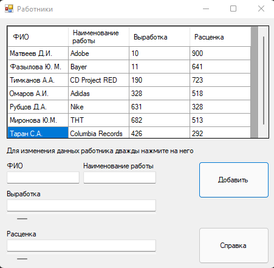Click the Расценка value 723
Viewport: 274px width, 268px height.
pyautogui.click(x=220, y=80)
